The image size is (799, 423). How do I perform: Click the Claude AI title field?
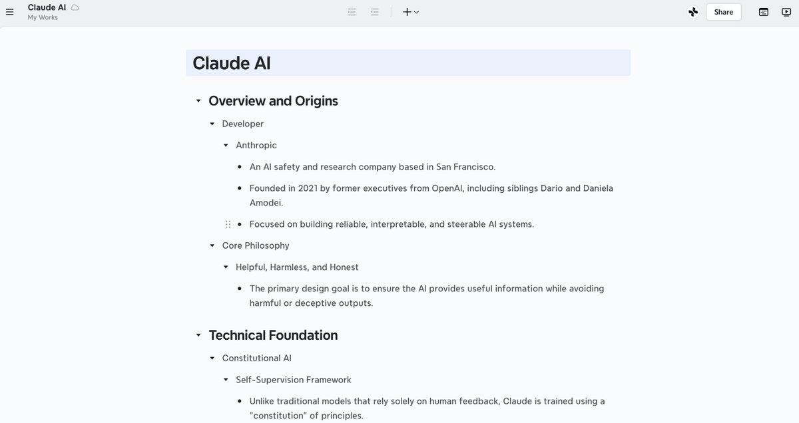pyautogui.click(x=408, y=63)
